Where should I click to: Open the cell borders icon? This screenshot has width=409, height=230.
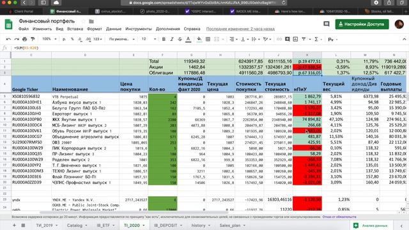pos(208,39)
